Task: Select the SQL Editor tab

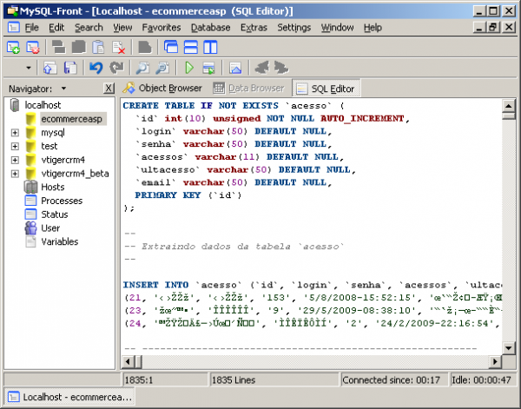Action: pos(326,89)
